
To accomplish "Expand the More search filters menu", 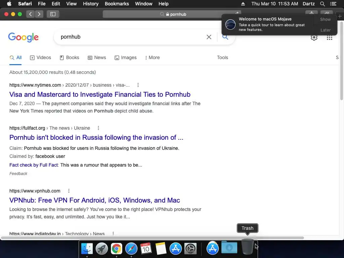I will point(152,57).
